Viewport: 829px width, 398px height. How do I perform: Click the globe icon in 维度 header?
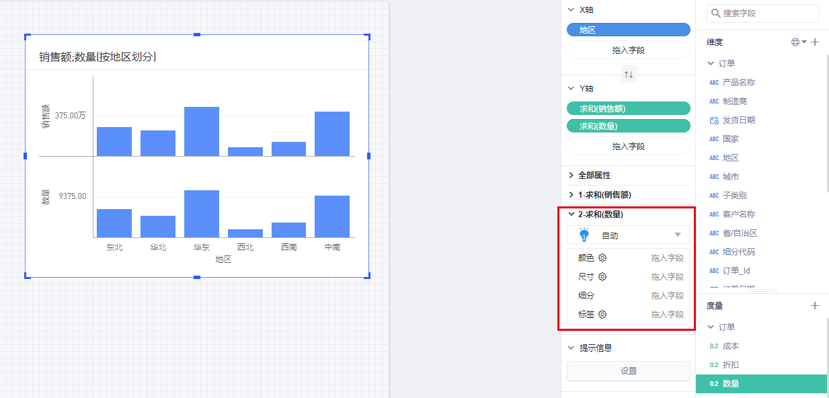796,42
